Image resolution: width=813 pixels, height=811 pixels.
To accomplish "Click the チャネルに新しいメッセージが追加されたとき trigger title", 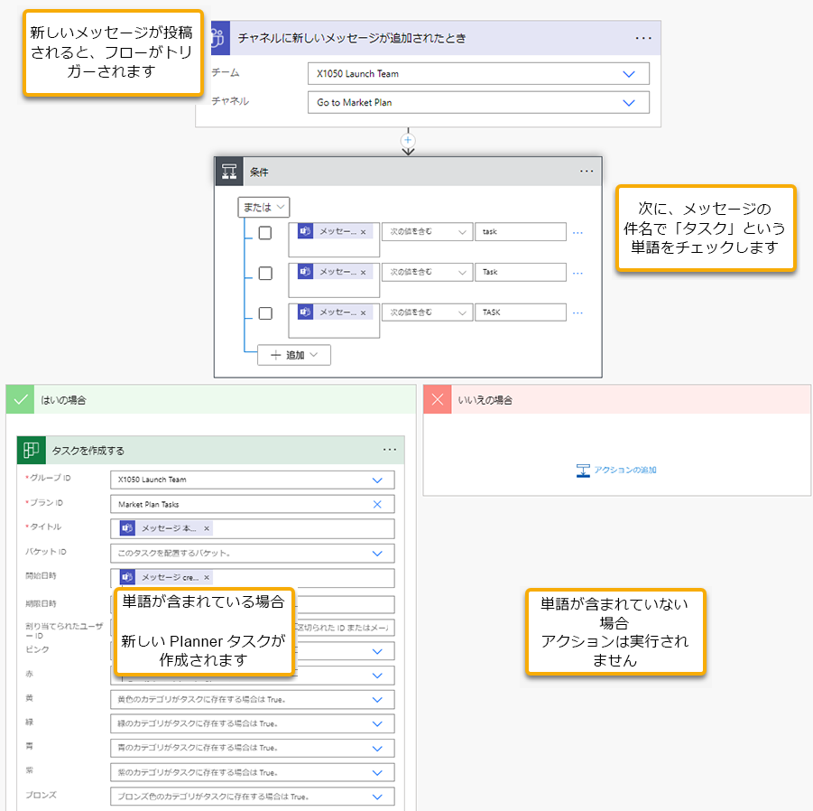I will (352, 38).
